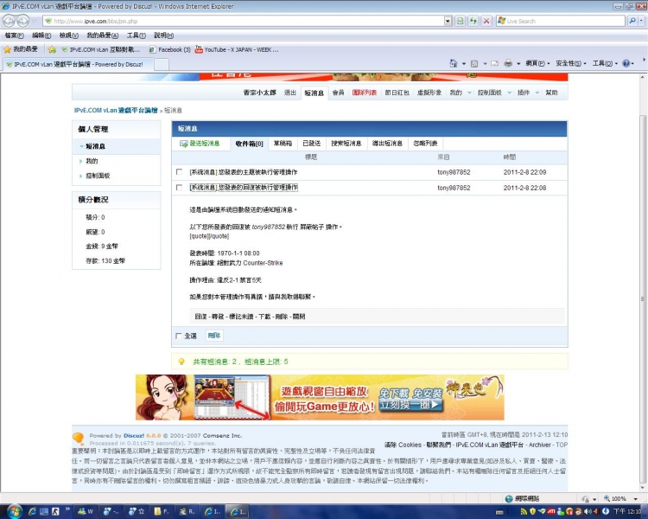Click the security shield tray icon
The image size is (648, 519).
coord(533,511)
